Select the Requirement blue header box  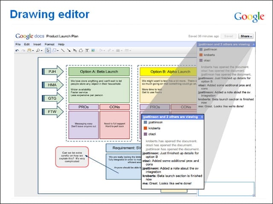click(x=124, y=148)
